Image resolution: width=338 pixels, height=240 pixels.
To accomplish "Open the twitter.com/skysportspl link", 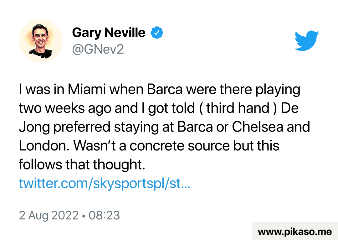I will coord(104,183).
